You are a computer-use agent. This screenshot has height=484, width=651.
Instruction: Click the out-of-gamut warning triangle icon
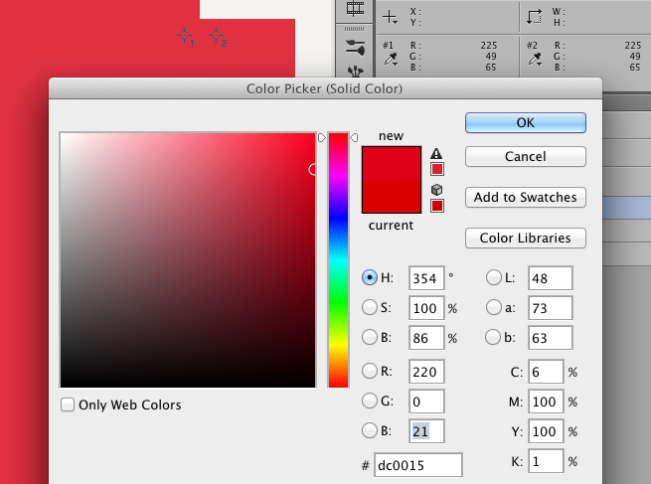tap(436, 154)
